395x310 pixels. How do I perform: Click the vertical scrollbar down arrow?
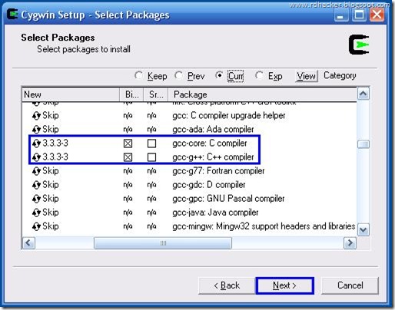pos(363,229)
